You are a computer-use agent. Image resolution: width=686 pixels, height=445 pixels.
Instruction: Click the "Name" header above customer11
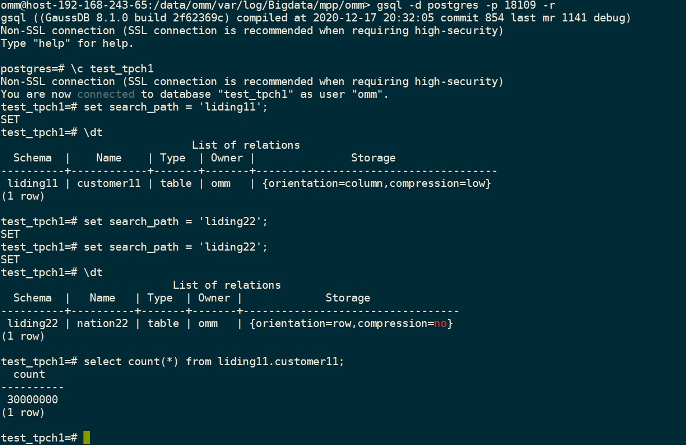tap(109, 158)
